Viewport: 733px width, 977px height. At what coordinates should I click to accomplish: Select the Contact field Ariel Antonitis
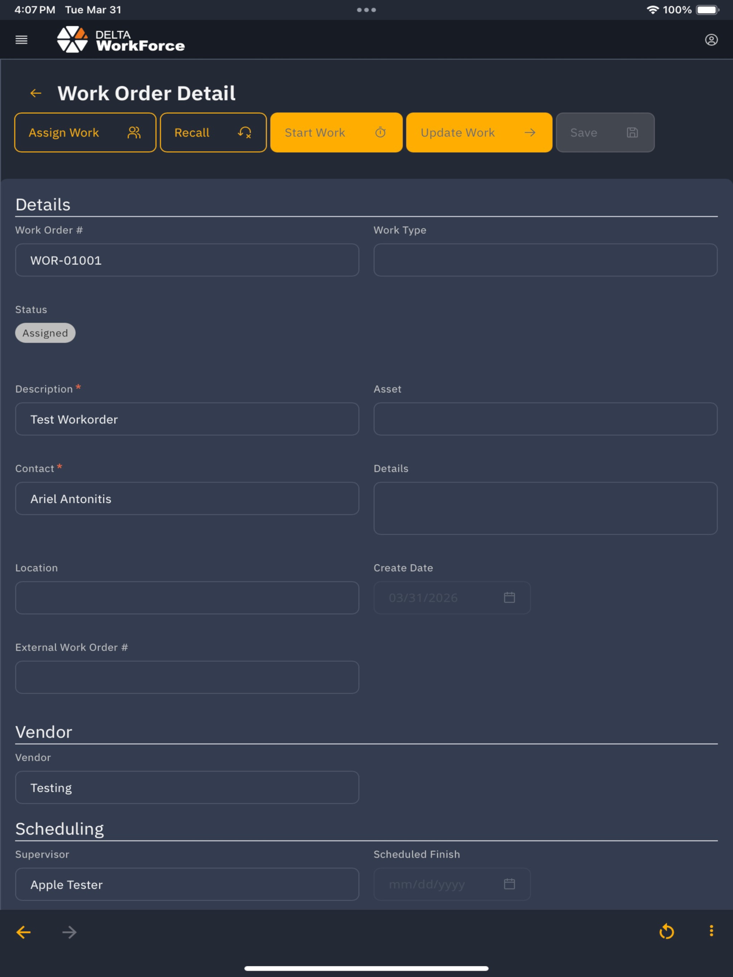[187, 499]
